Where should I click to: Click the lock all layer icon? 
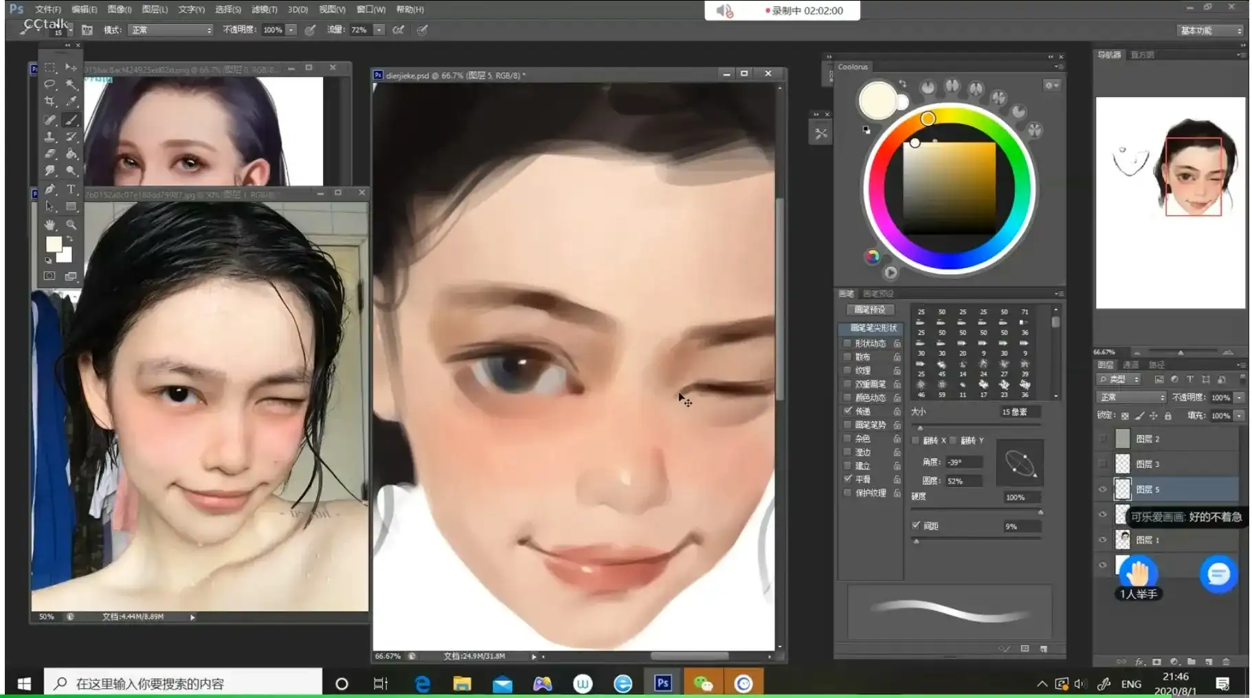(x=1167, y=416)
